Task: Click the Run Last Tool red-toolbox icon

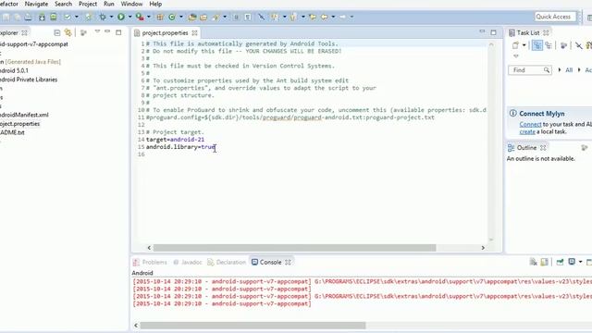Action: pyautogui.click(x=140, y=17)
